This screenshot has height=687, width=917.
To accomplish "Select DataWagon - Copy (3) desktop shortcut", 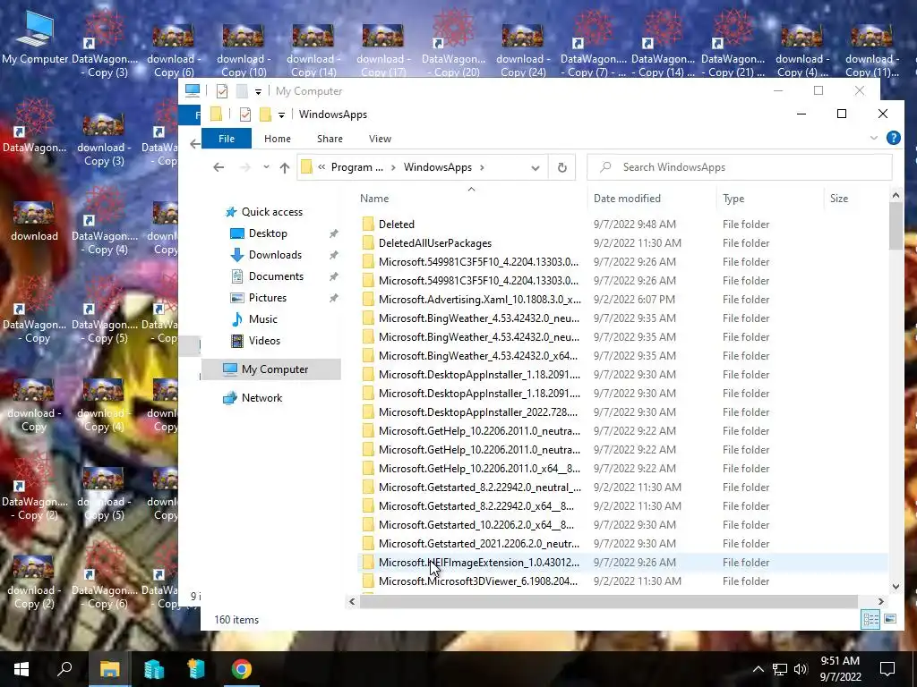I will (105, 44).
